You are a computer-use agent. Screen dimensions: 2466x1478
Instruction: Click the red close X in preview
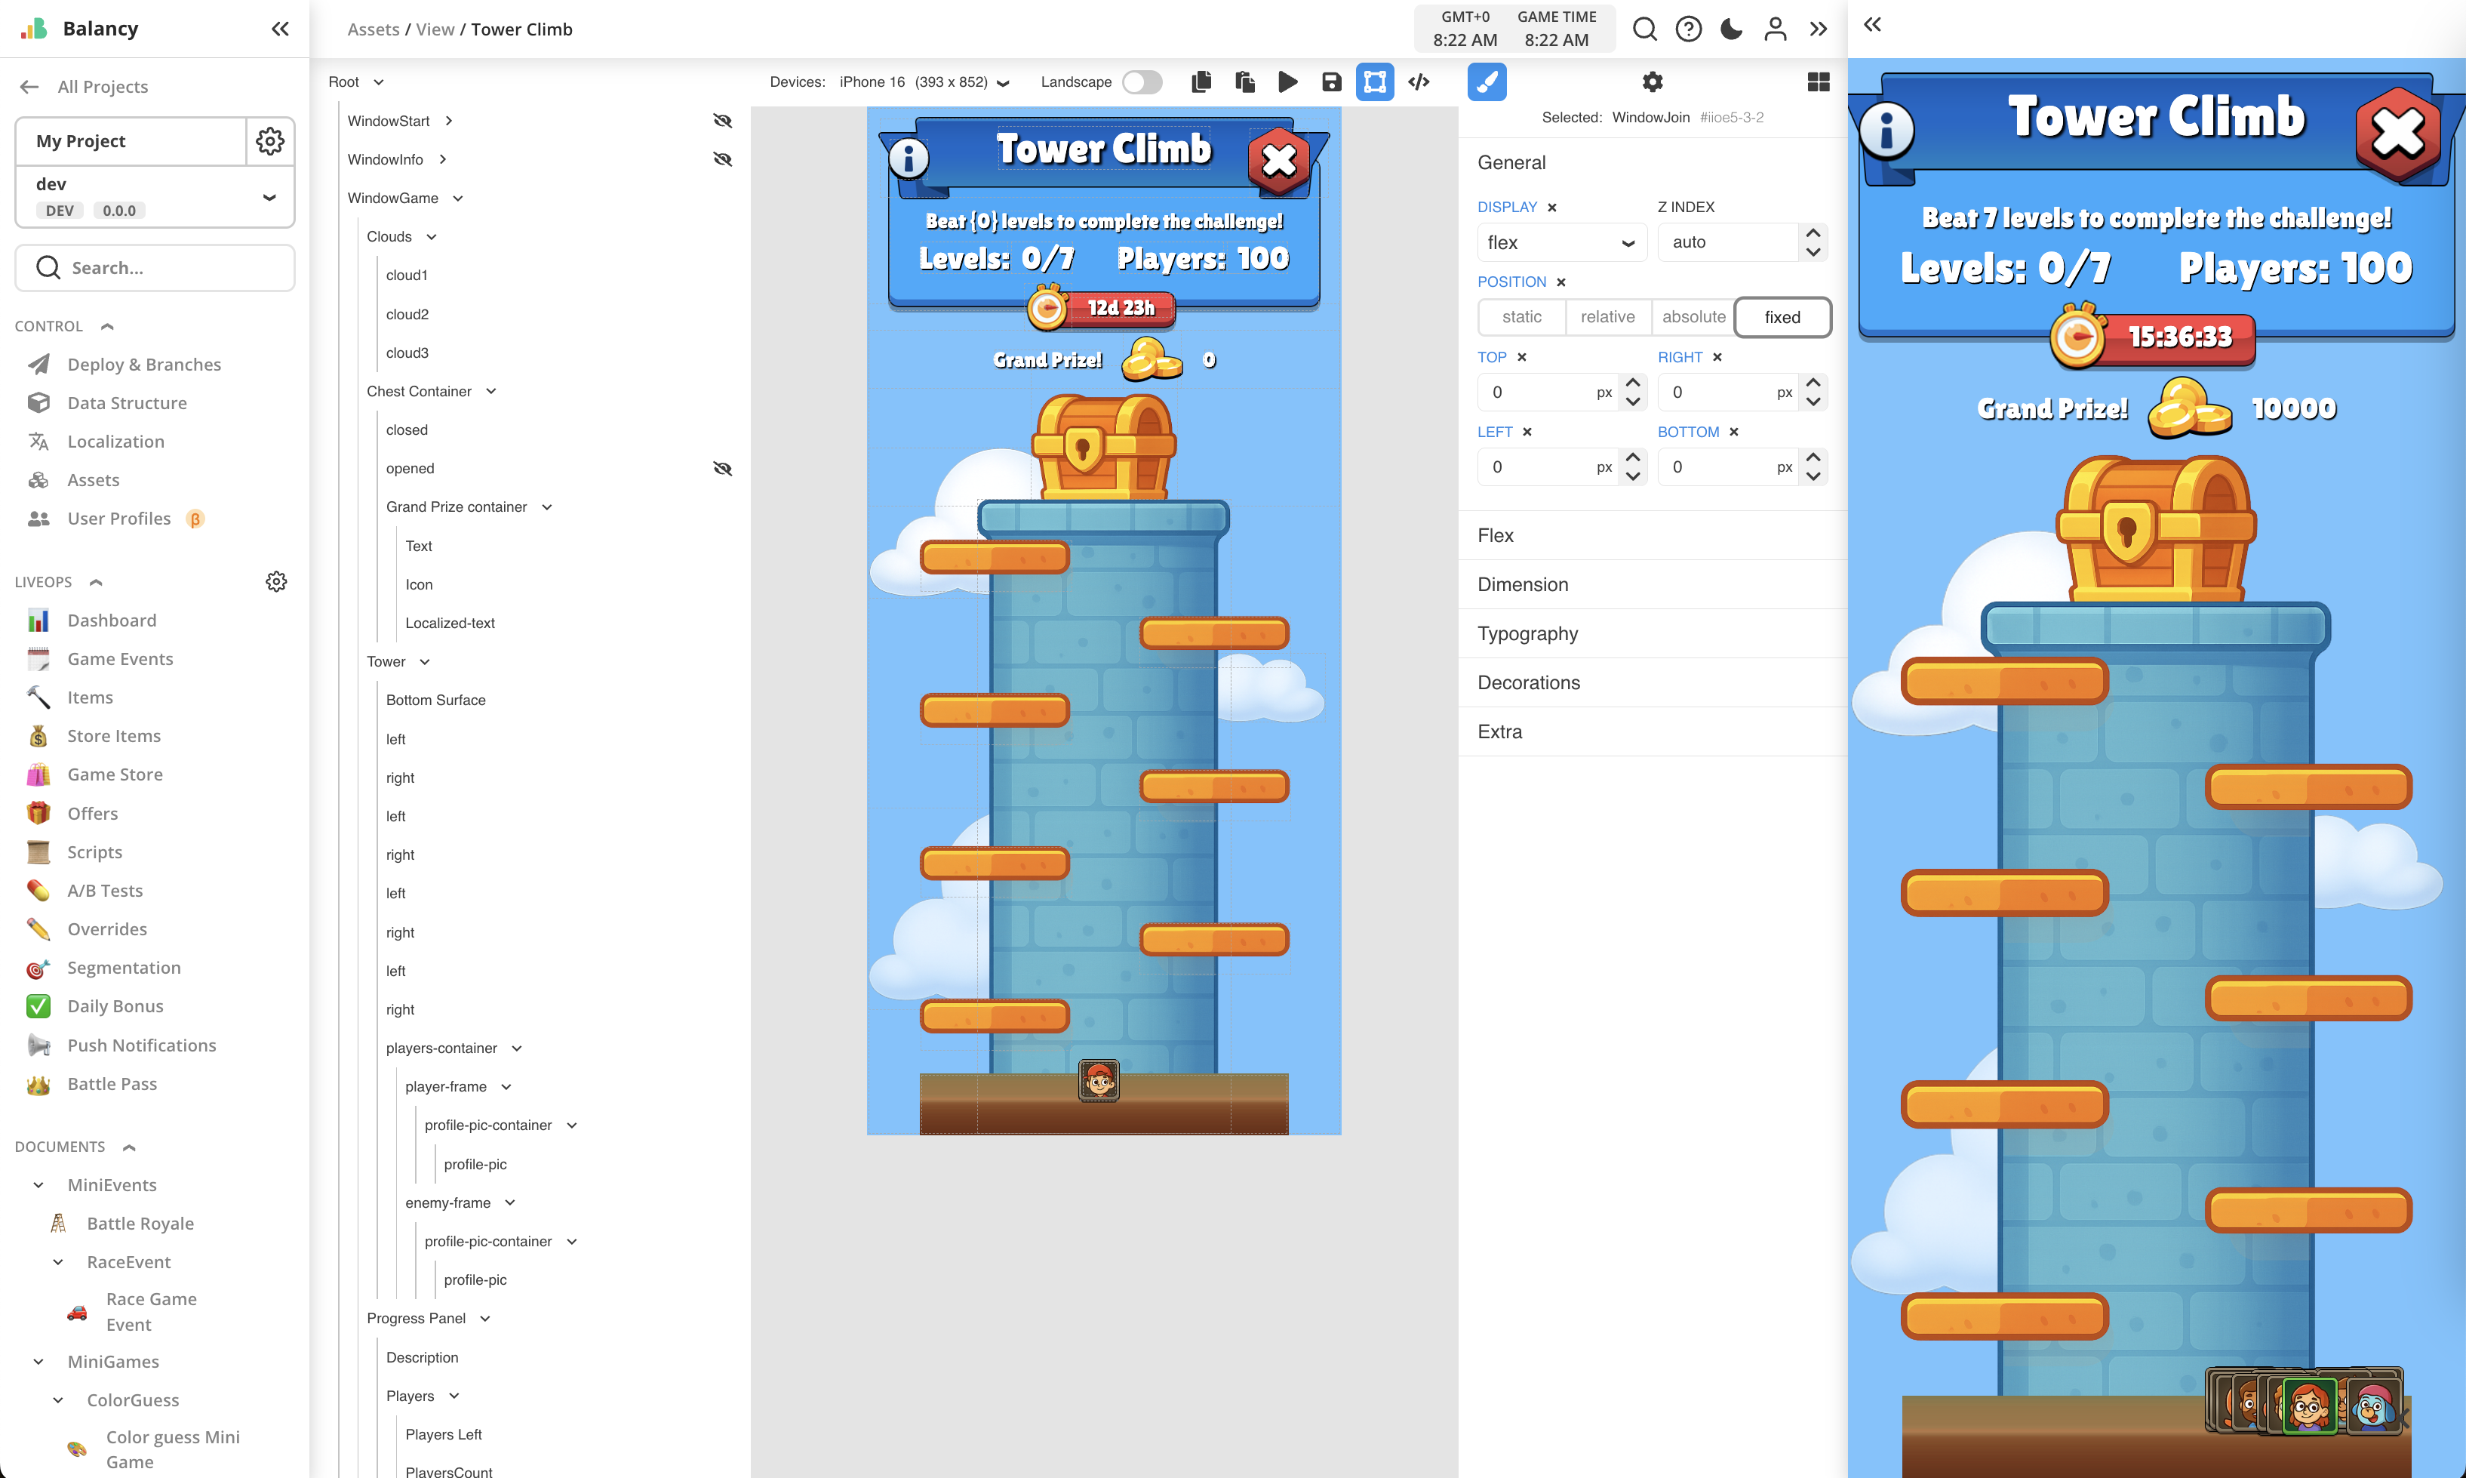(2398, 134)
